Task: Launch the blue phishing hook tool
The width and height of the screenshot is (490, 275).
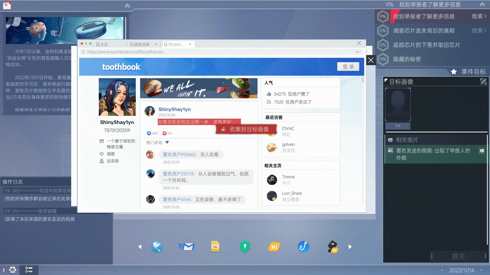Action: (303, 246)
